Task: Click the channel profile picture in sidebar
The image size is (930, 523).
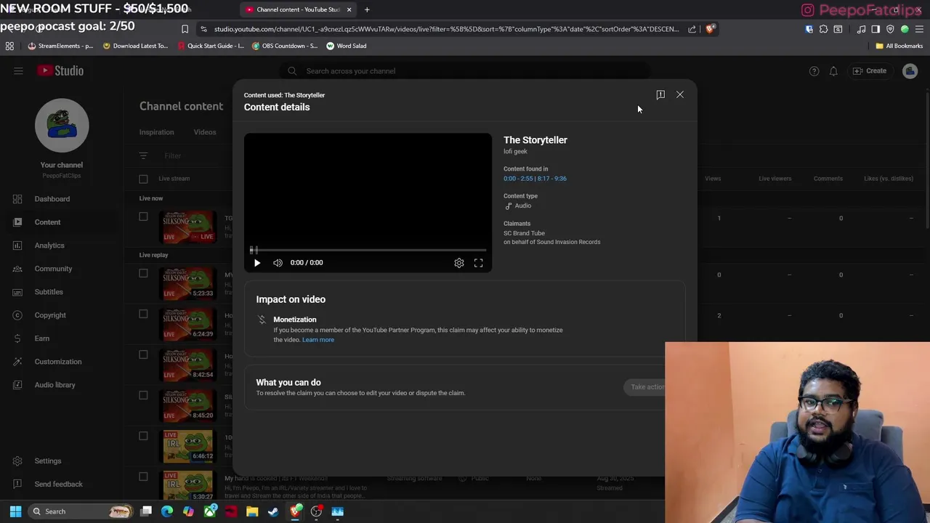Action: [62, 125]
